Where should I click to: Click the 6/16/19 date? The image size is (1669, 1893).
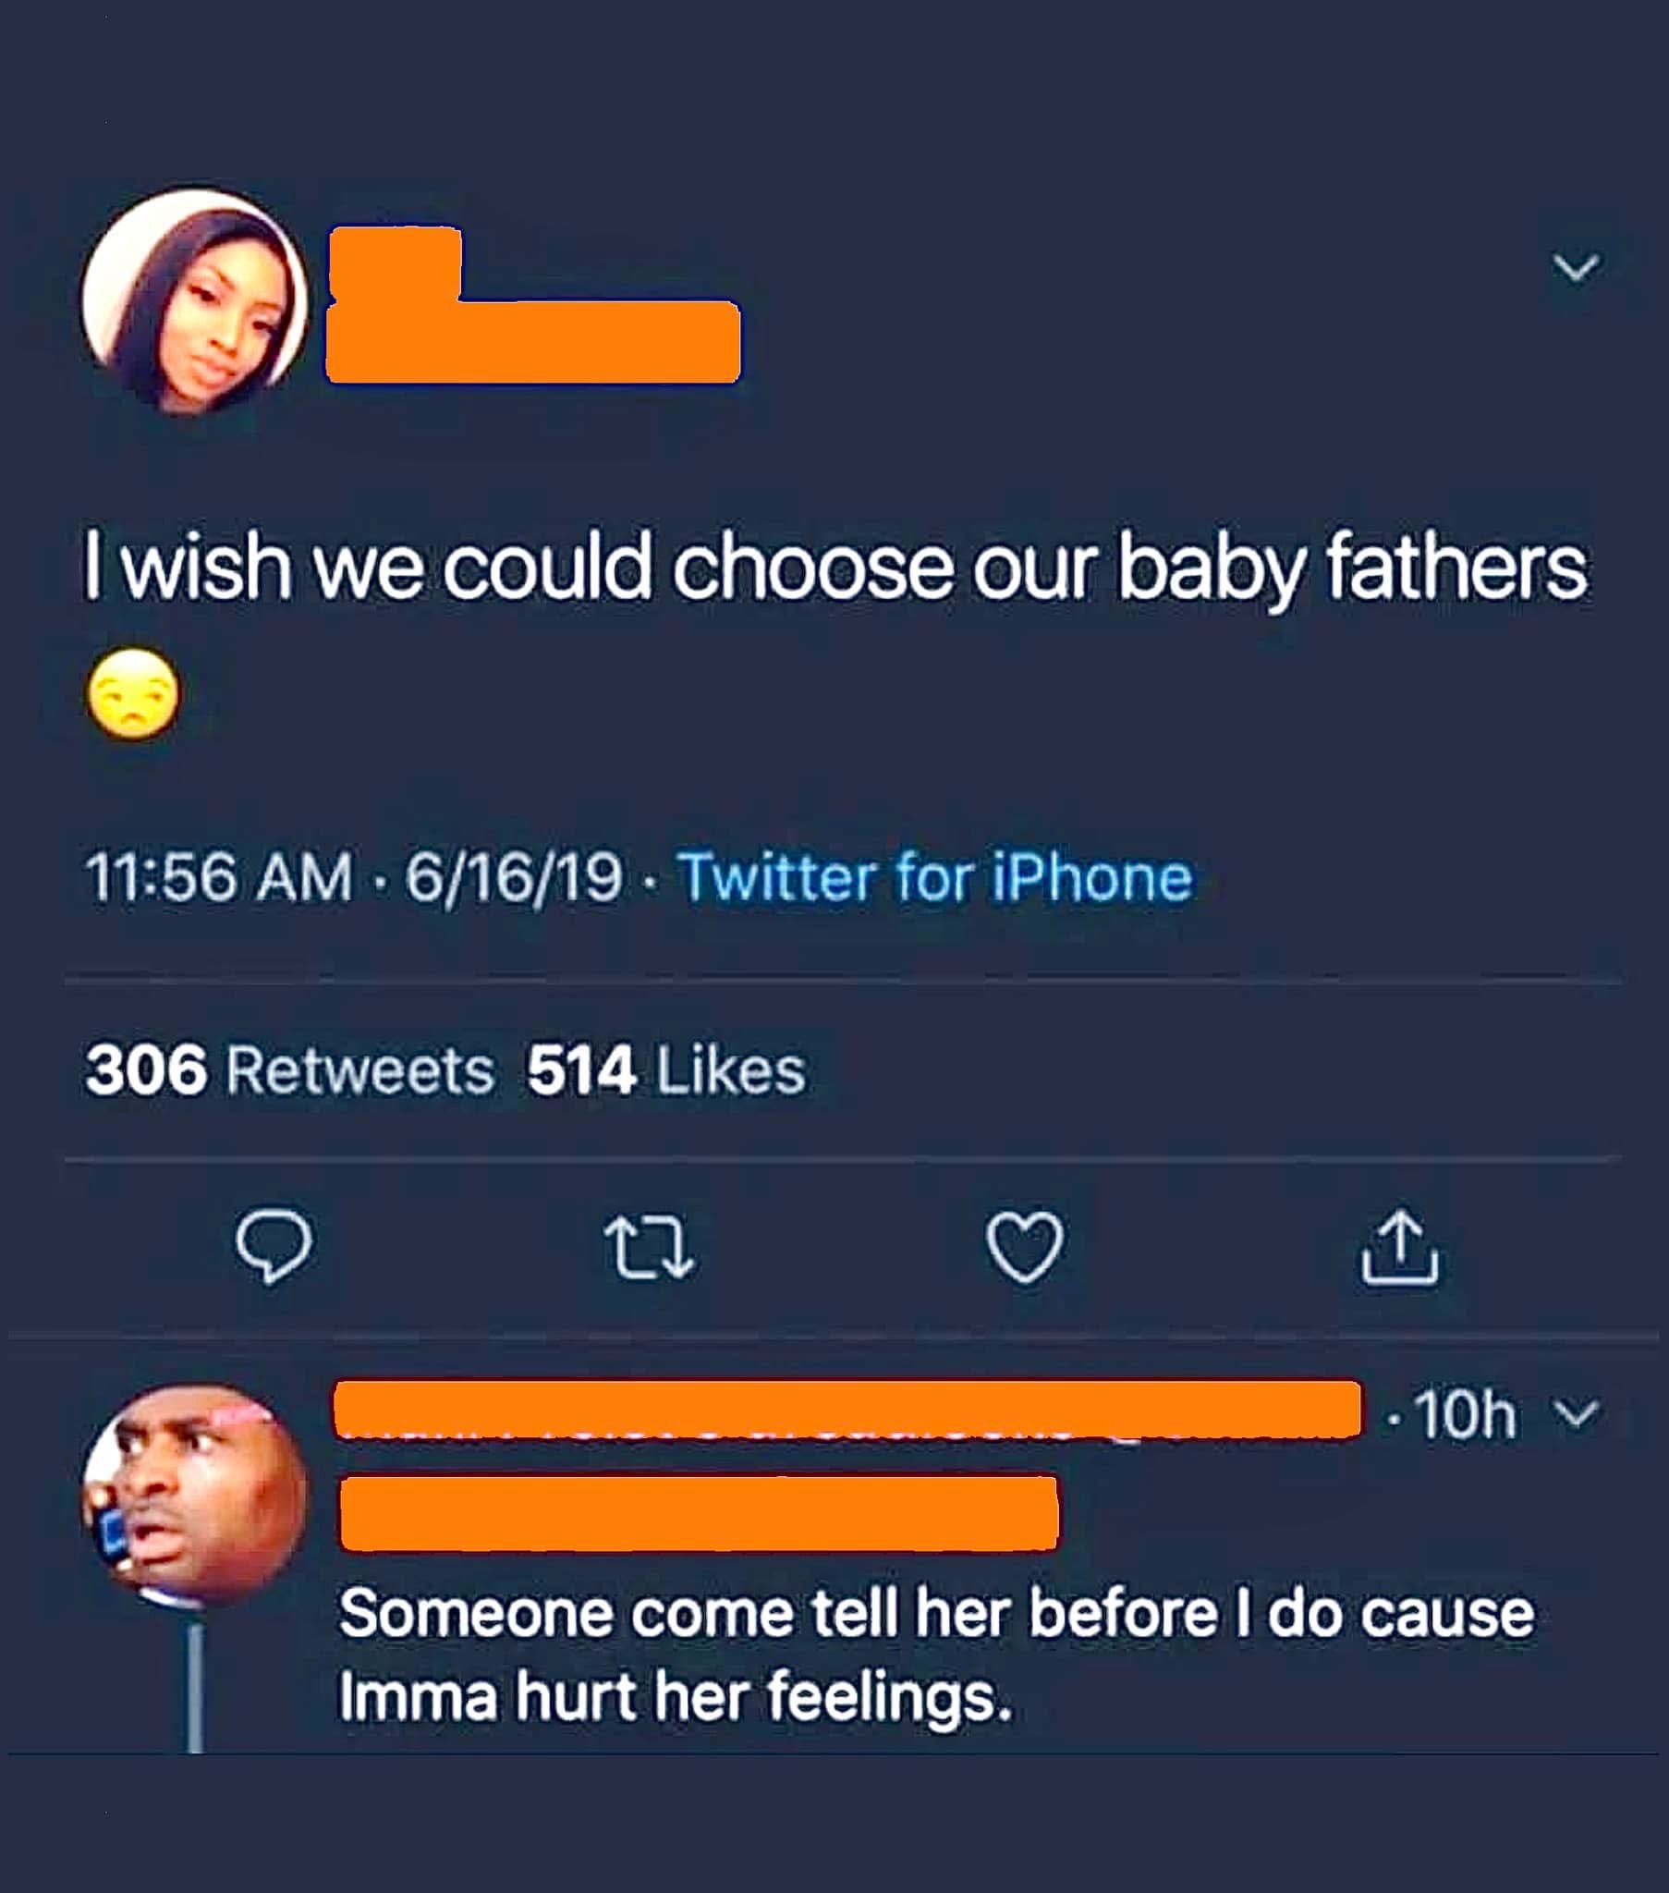514,876
